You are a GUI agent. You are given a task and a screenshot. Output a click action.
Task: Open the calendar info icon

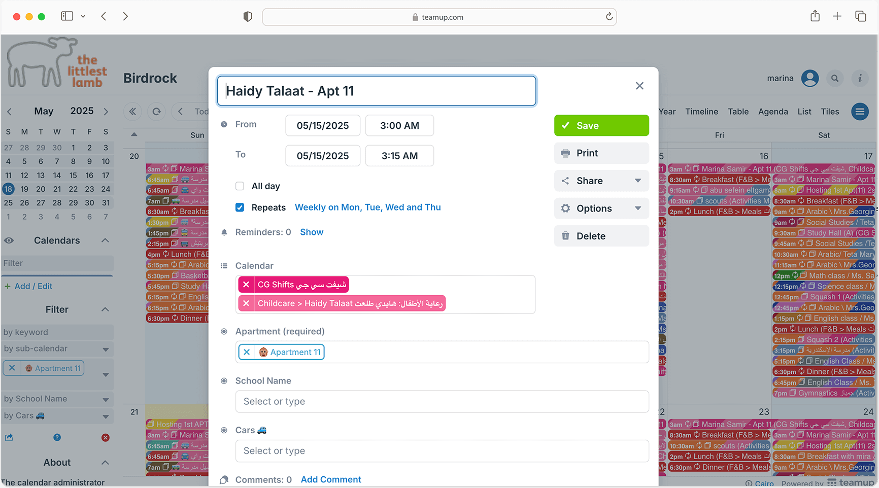click(860, 78)
